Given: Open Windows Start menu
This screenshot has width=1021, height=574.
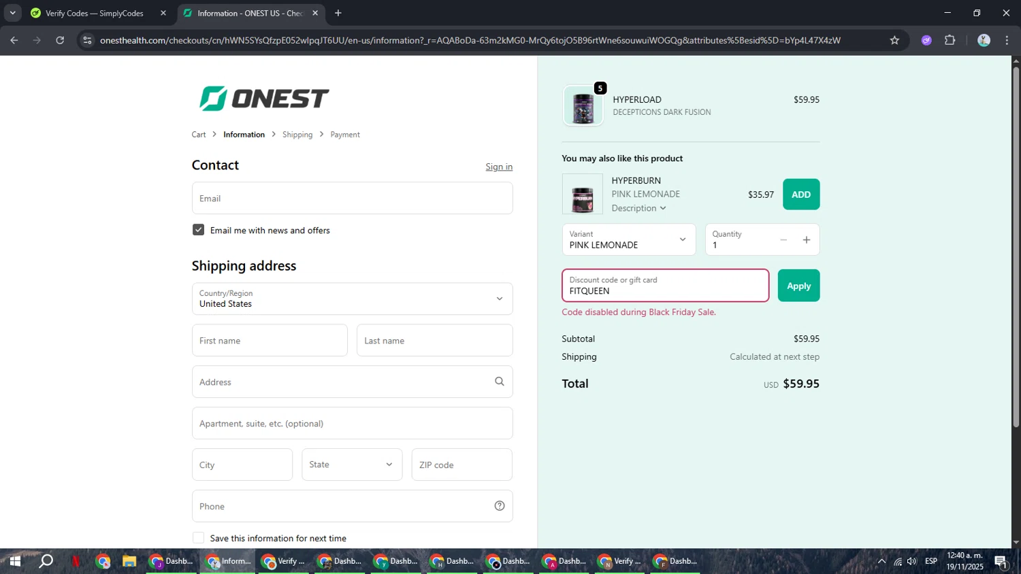Looking at the screenshot, I should click(x=14, y=561).
